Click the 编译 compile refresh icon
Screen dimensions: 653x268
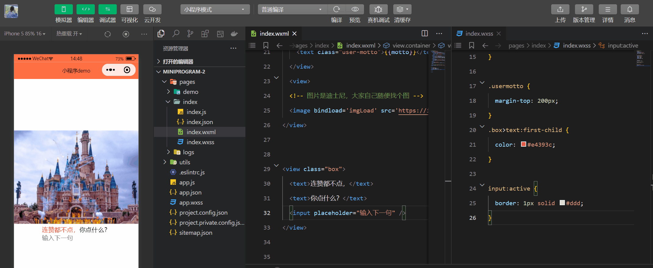[x=337, y=9]
